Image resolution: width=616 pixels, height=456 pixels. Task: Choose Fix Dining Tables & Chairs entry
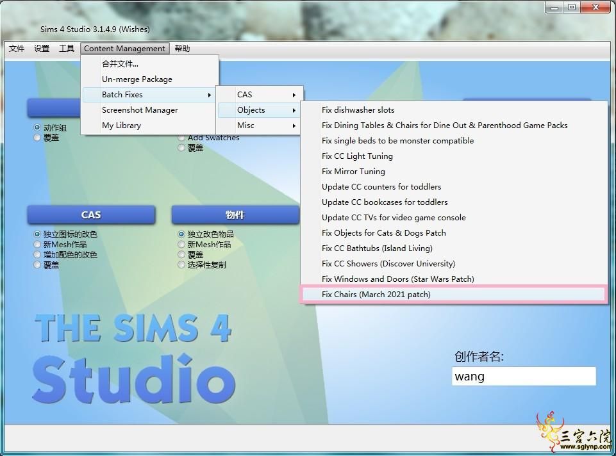454,125
